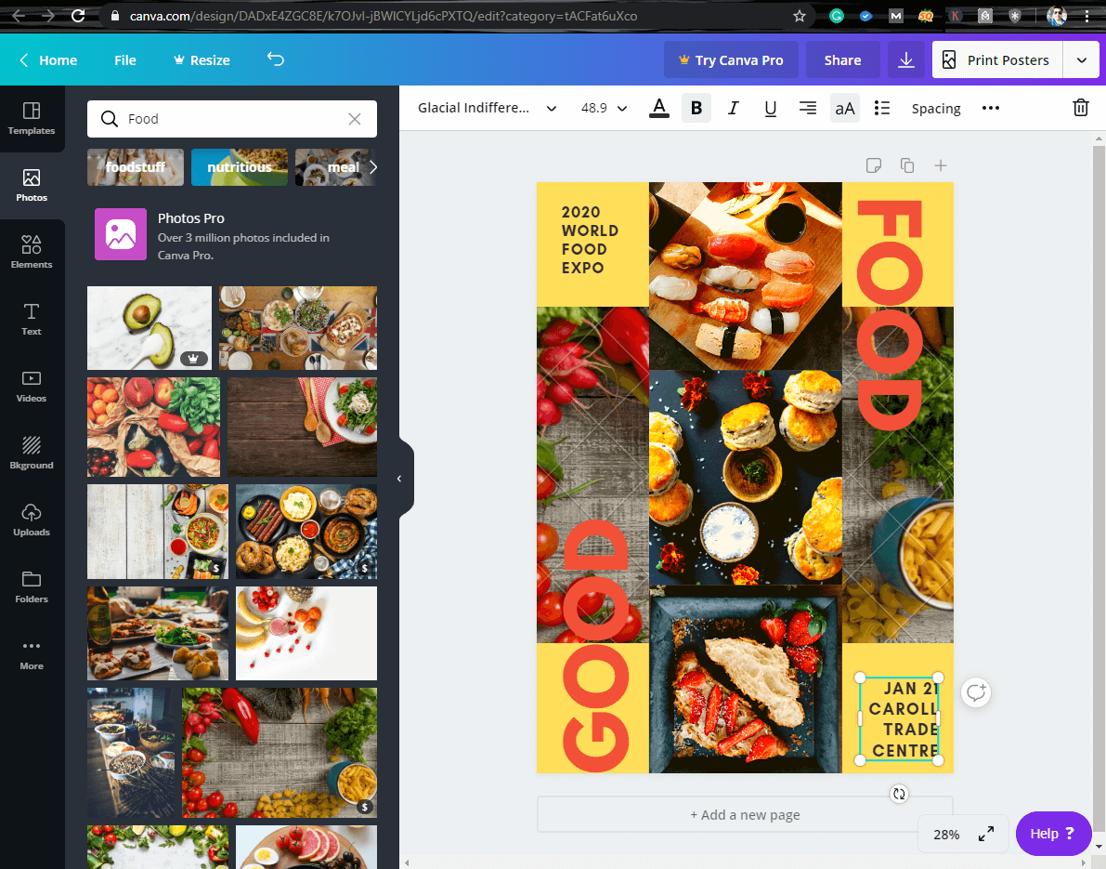Toggle italic formatting

(x=733, y=108)
